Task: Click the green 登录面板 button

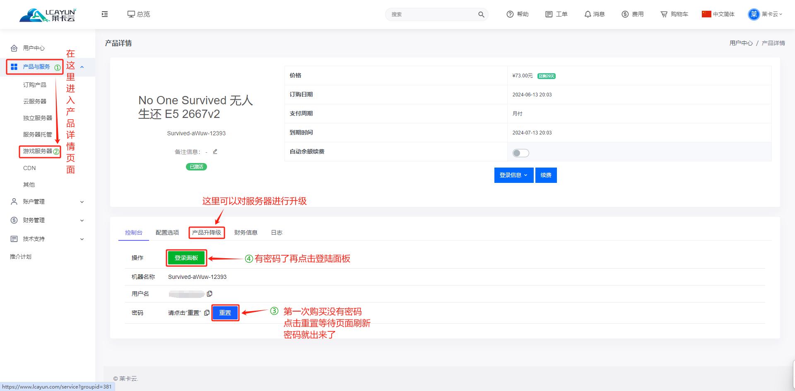Action: pyautogui.click(x=186, y=258)
